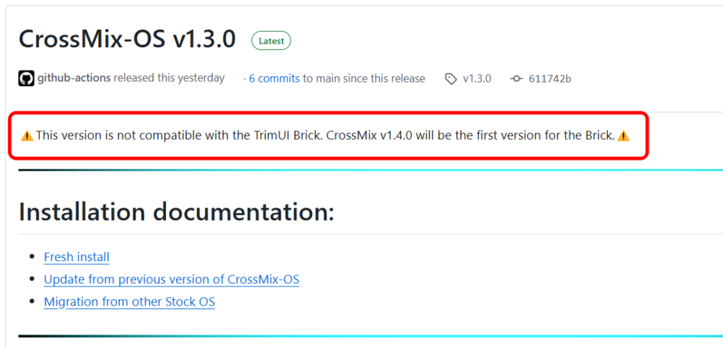Open 'Migration from other Stock OS' link
This screenshot has height=348, width=723.
coord(129,302)
